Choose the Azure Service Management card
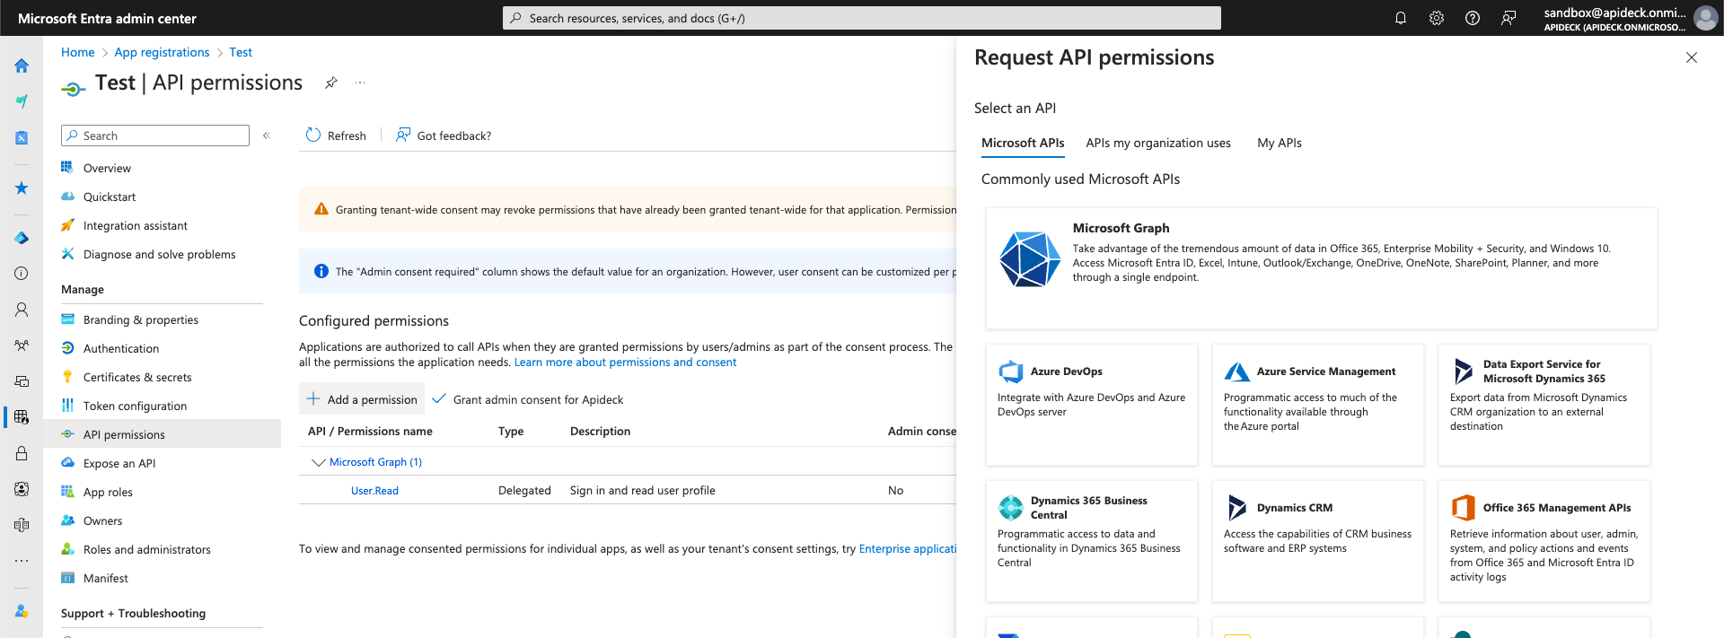This screenshot has width=1724, height=638. (x=1317, y=405)
